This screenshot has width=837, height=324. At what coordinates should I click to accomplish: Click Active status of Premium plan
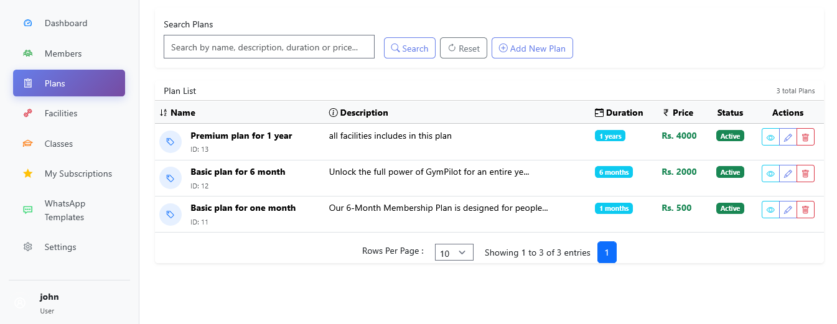pyautogui.click(x=730, y=136)
